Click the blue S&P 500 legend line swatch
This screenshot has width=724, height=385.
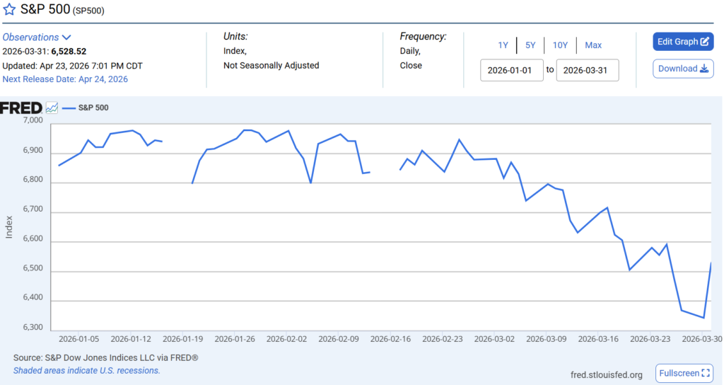pos(69,108)
